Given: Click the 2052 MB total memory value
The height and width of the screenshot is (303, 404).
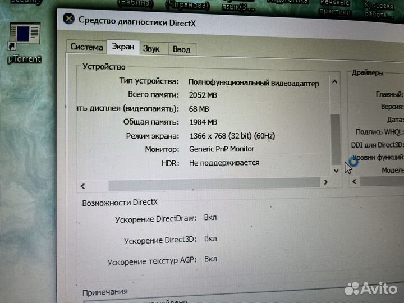Looking at the screenshot, I should click(203, 95).
